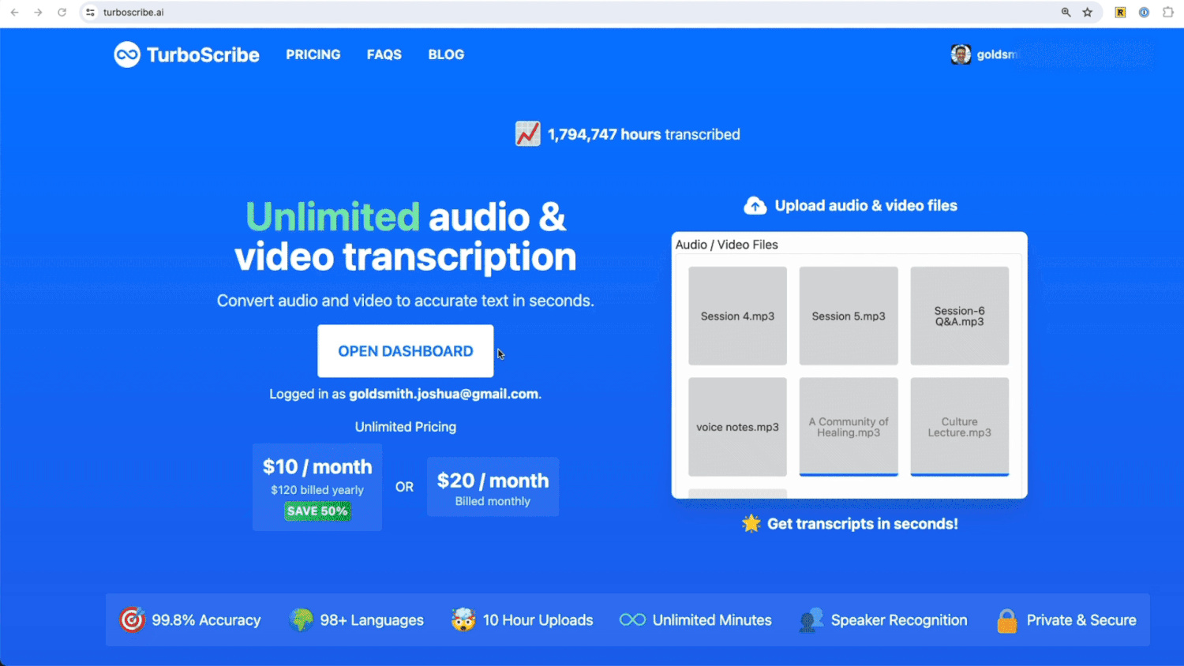The width and height of the screenshot is (1184, 666).
Task: Click the Speaker Recognition icon
Action: coord(810,619)
